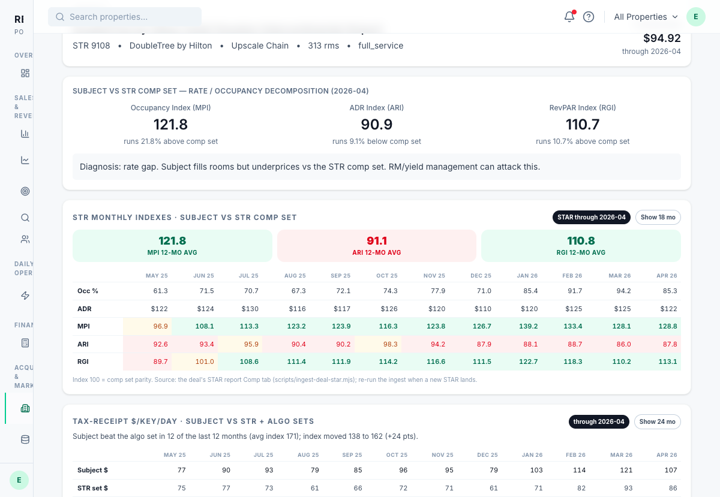720x497 pixels.
Task: Click the through 2026-04 tax-receipt badge
Action: point(599,421)
